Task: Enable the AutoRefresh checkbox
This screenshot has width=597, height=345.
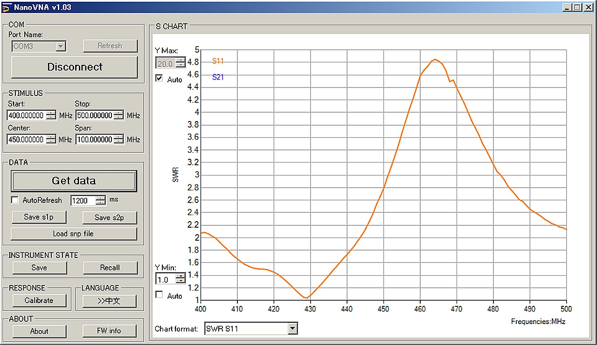Action: (15, 200)
